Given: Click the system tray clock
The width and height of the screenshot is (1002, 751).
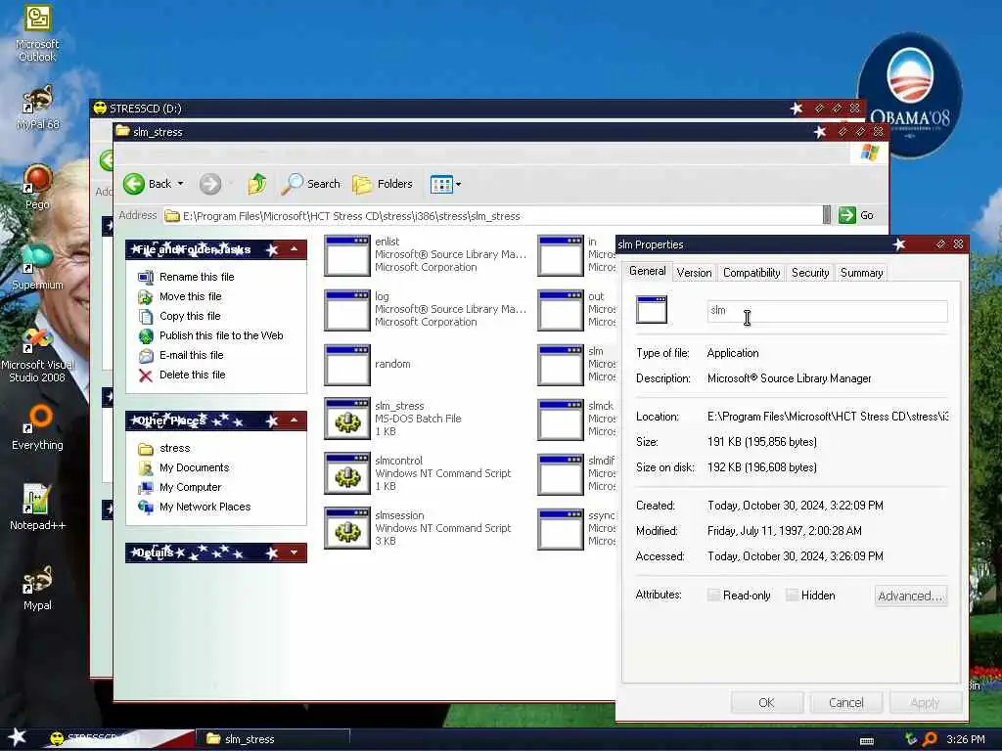Looking at the screenshot, I should (x=966, y=739).
